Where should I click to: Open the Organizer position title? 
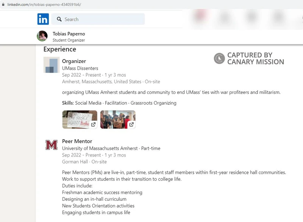click(74, 61)
